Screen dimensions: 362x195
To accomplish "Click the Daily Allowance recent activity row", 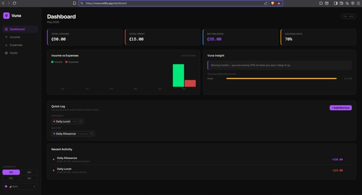I will tap(201, 159).
